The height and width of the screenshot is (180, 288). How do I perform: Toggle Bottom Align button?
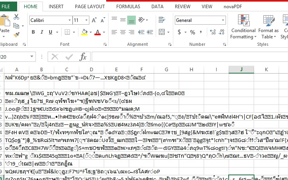(x=132, y=20)
